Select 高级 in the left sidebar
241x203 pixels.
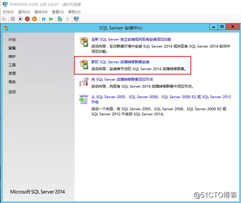click(x=12, y=82)
